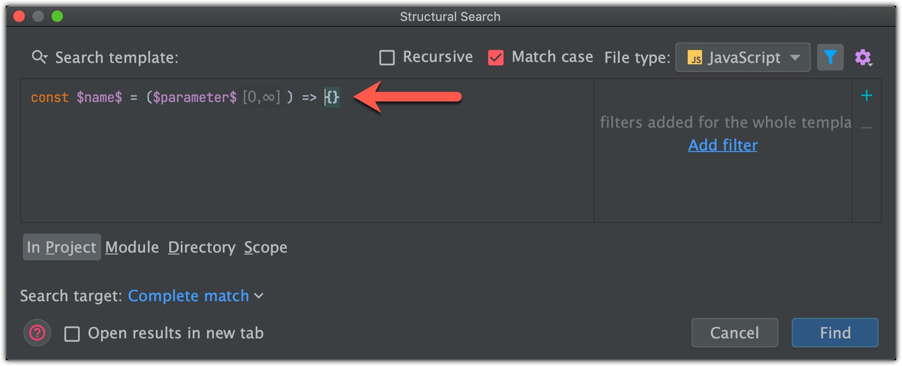This screenshot has height=366, width=902.
Task: Uncheck the Match case checkbox
Action: point(496,58)
